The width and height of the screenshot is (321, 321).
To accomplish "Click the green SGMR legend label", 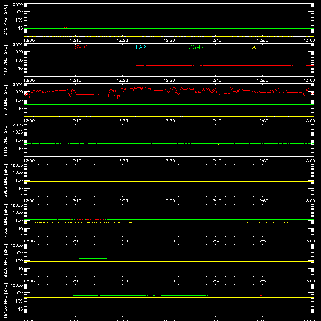I will (196, 47).
